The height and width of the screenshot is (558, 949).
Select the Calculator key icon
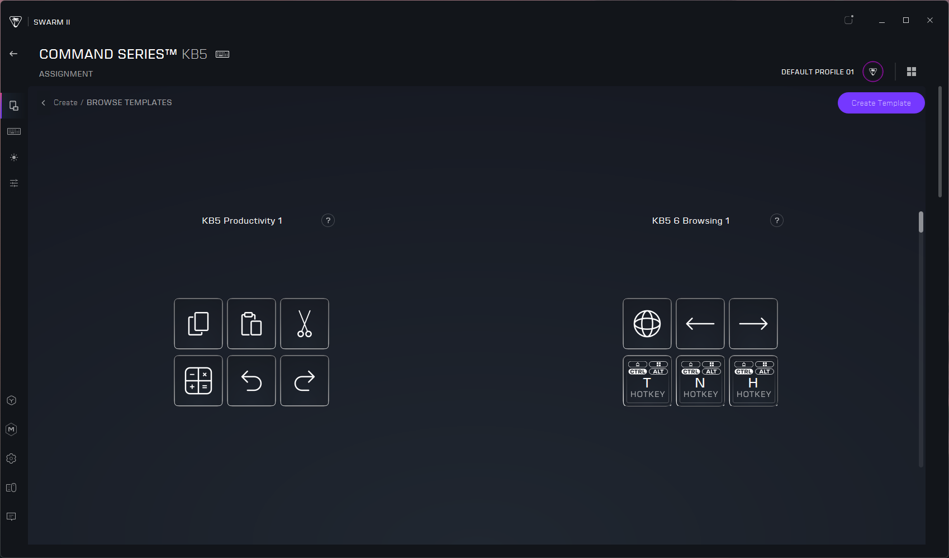(198, 381)
